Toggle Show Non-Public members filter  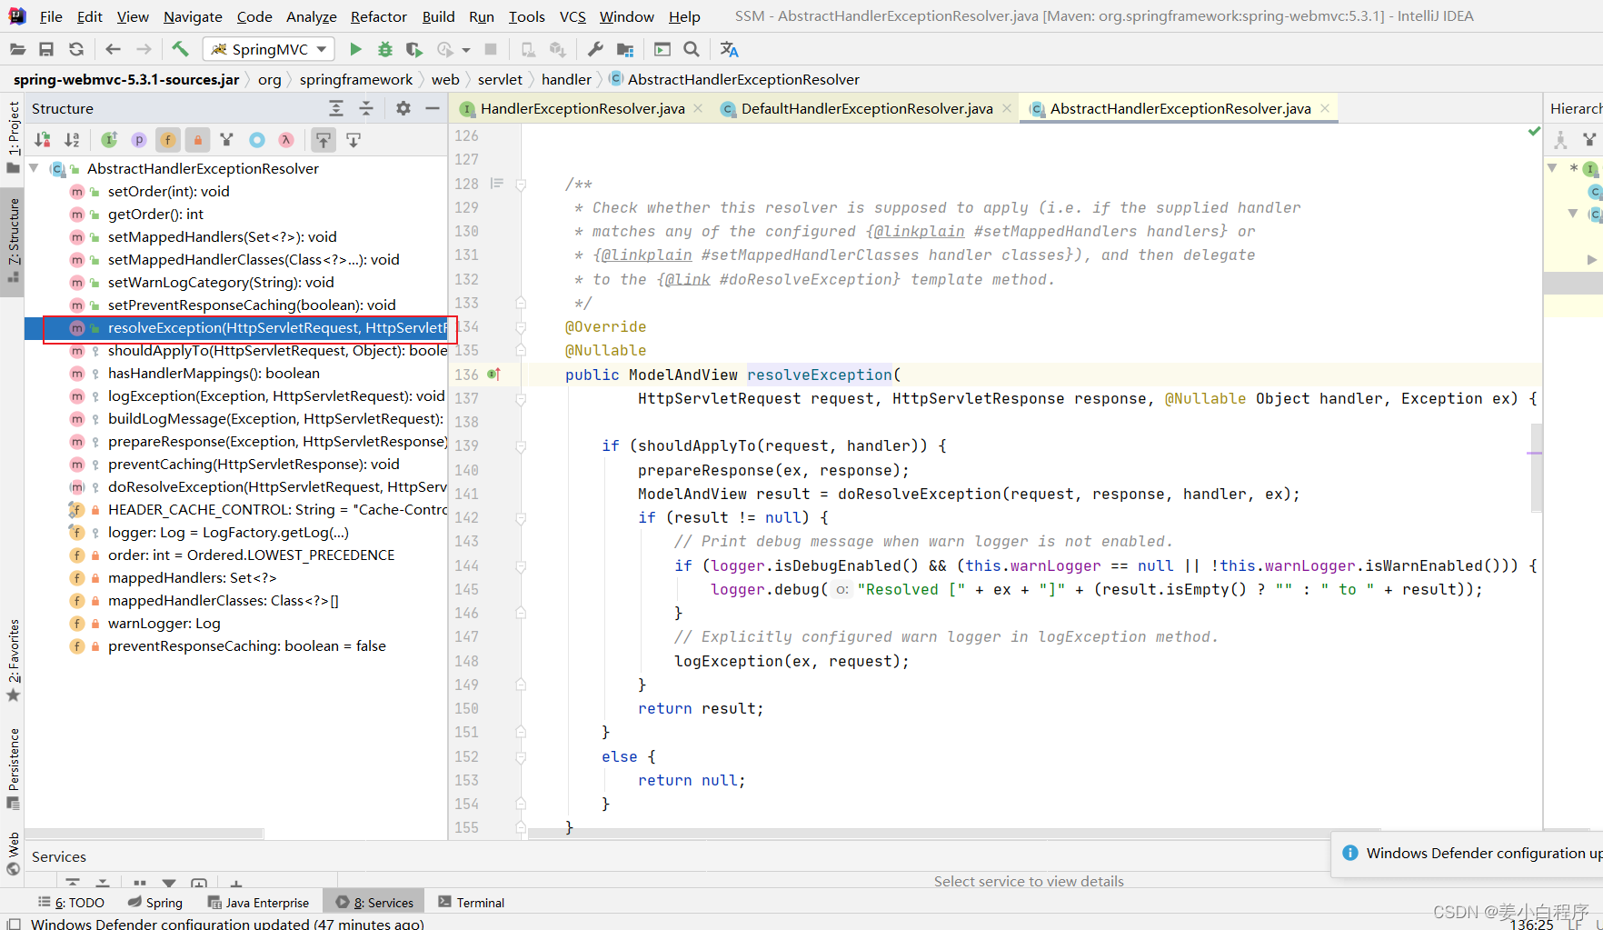pos(198,140)
